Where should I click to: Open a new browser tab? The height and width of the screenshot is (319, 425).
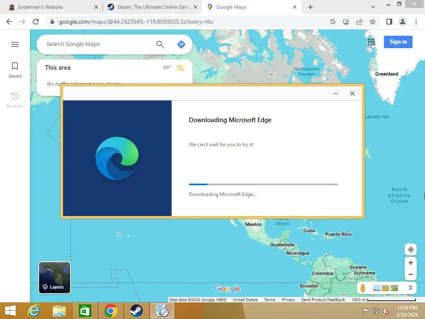(310, 7)
